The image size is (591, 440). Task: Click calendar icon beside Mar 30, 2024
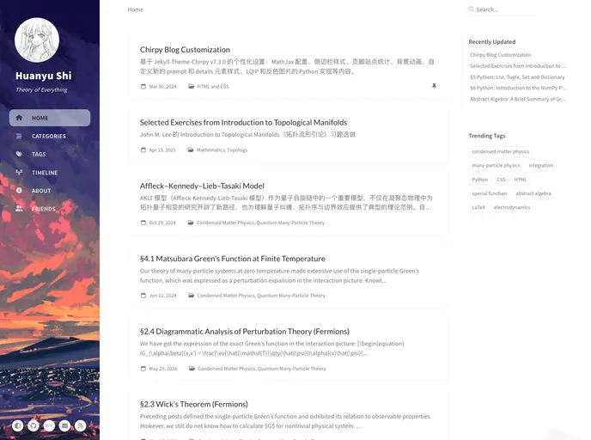click(143, 86)
